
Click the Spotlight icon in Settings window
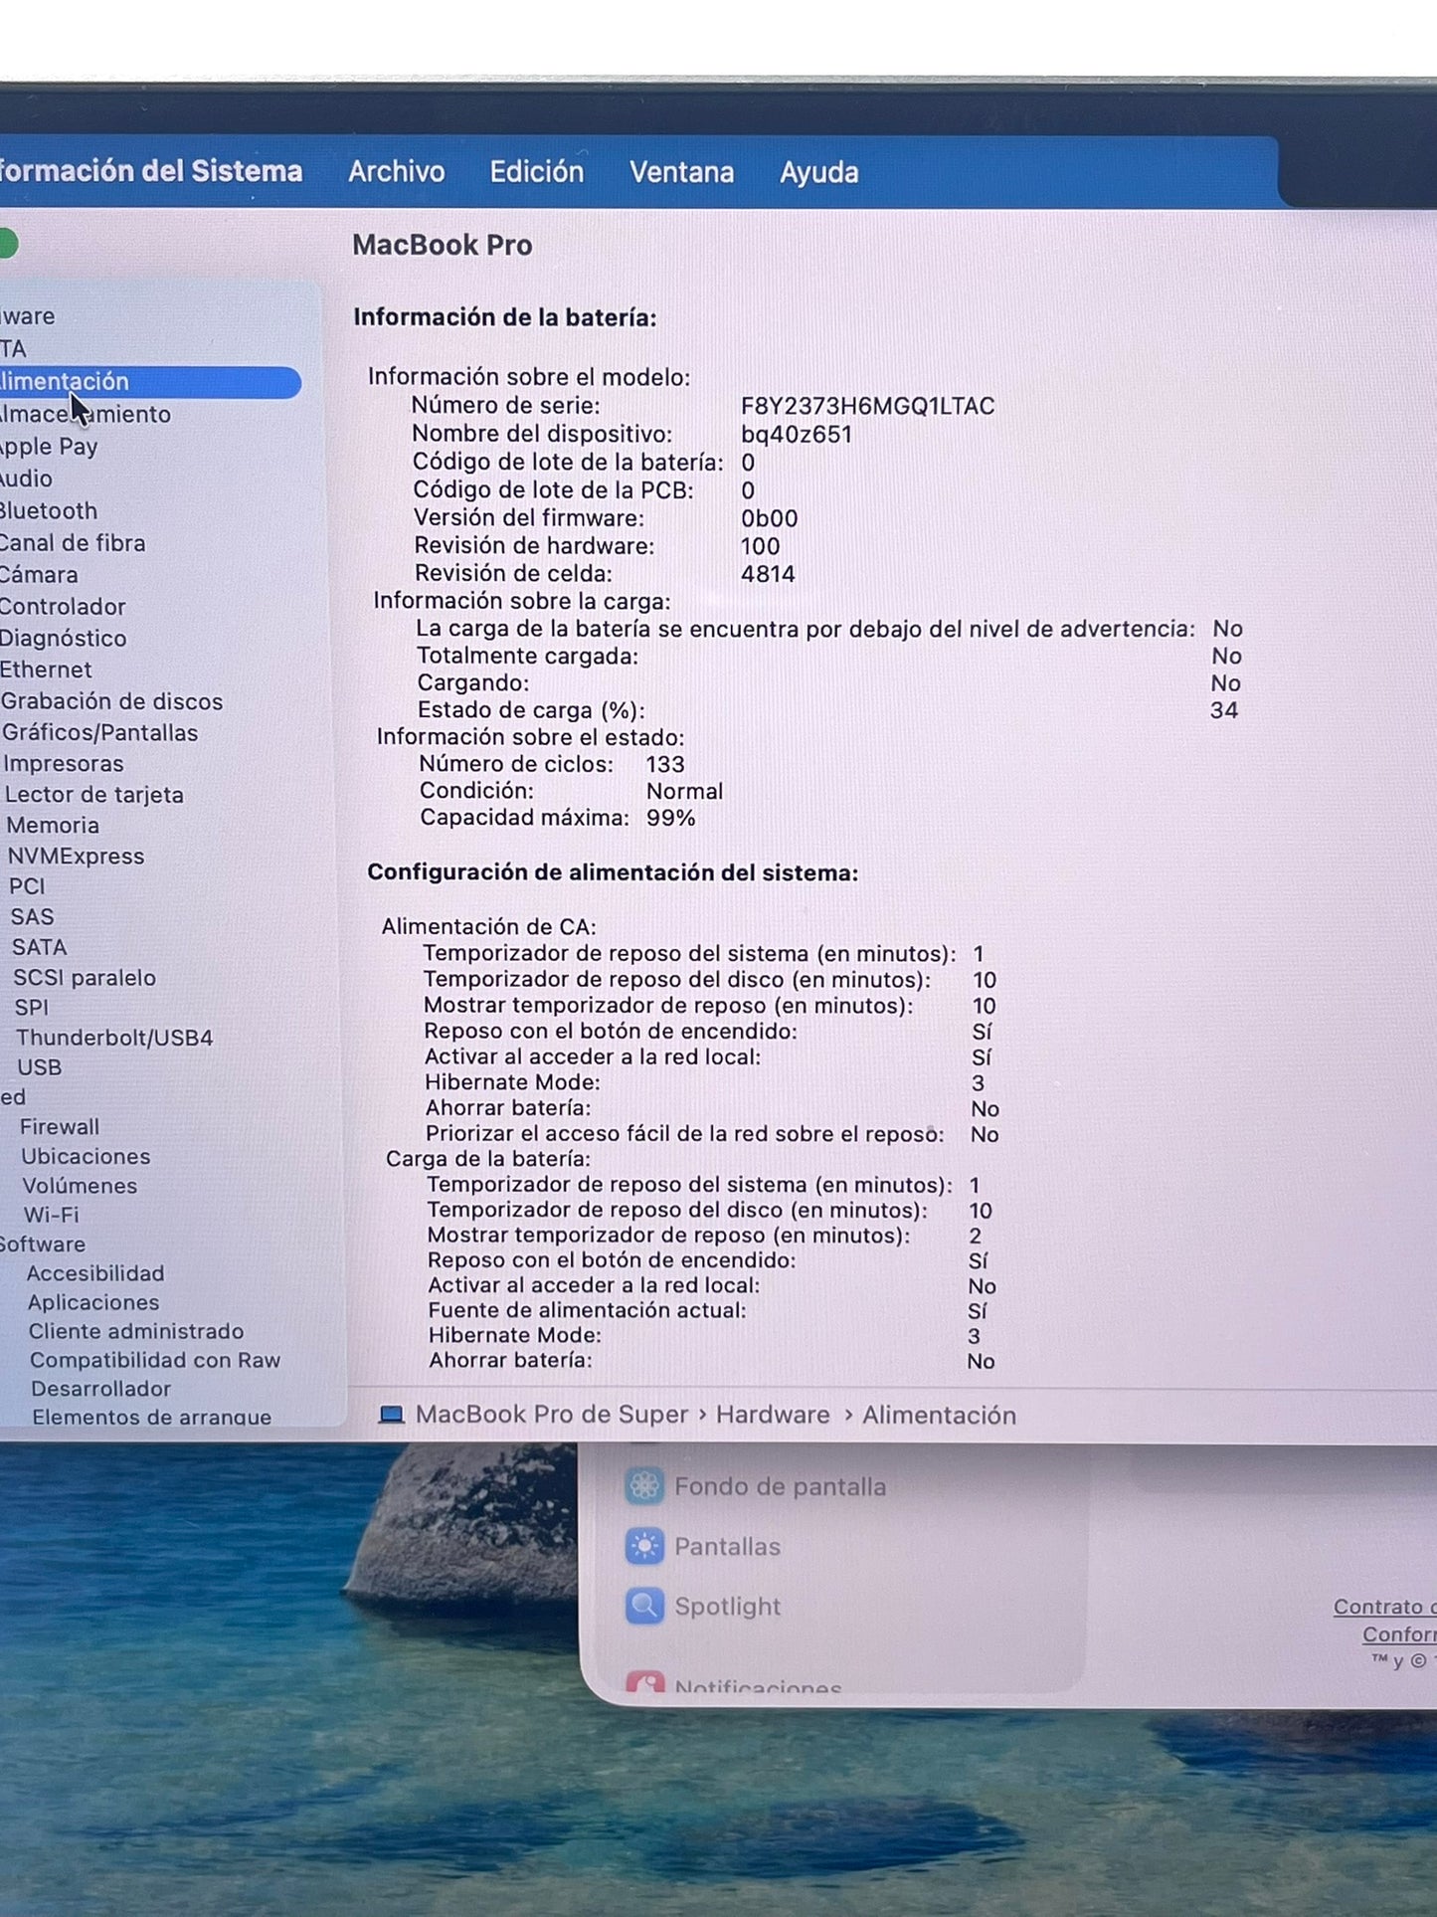pyautogui.click(x=644, y=1606)
